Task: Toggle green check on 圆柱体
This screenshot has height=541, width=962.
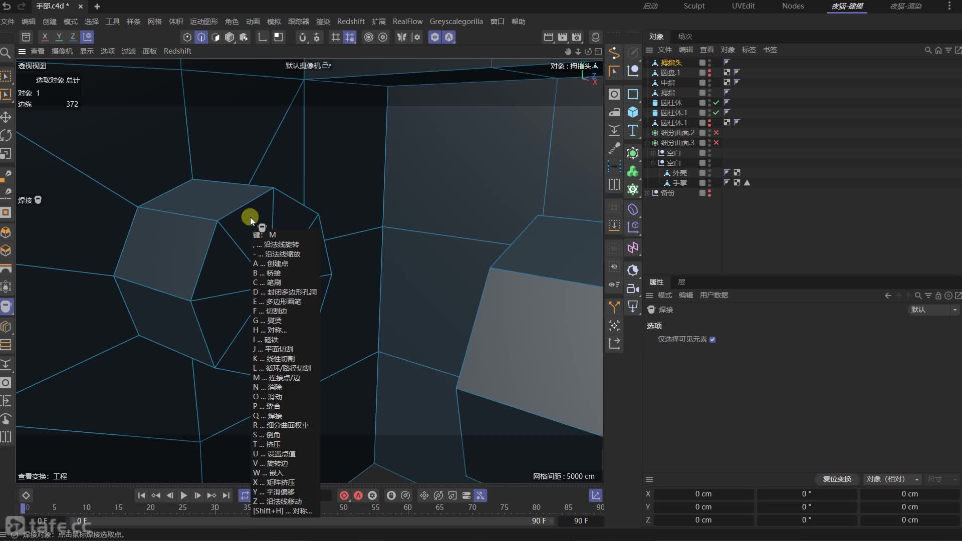Action: coord(716,103)
